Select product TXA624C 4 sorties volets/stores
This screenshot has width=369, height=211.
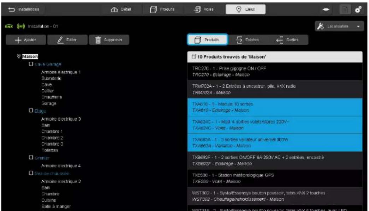[275, 125]
